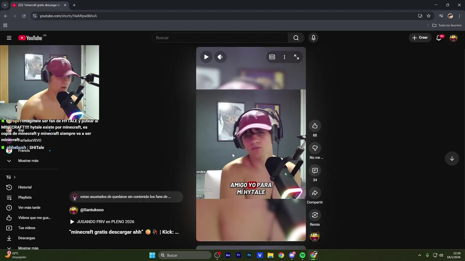The image size is (465, 261).
Task: Bookmark this page with the star
Action: 429,16
